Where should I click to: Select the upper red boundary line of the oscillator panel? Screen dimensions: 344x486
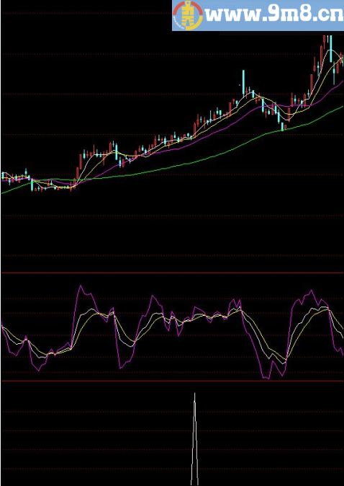click(172, 273)
